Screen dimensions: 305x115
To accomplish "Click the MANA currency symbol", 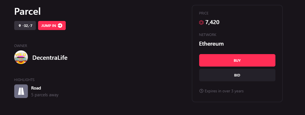I will click(x=201, y=22).
